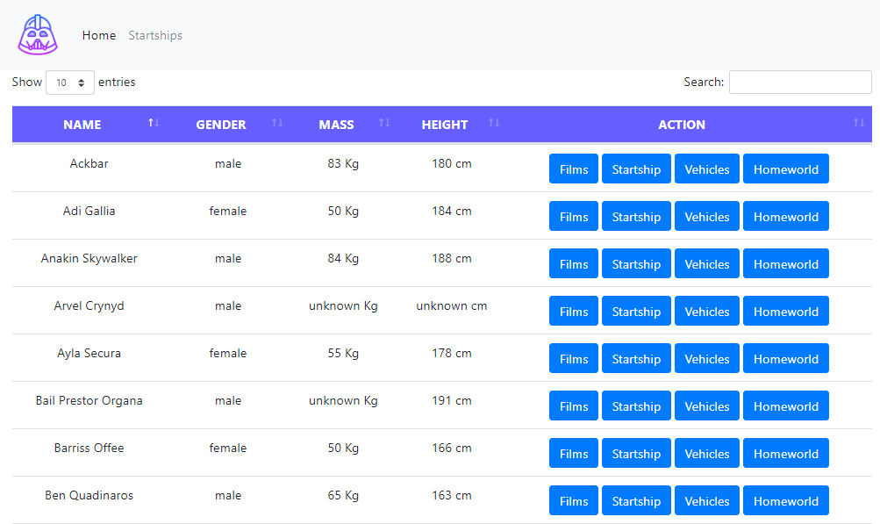
Task: Click the sort icon on GENDER column
Action: (x=278, y=124)
